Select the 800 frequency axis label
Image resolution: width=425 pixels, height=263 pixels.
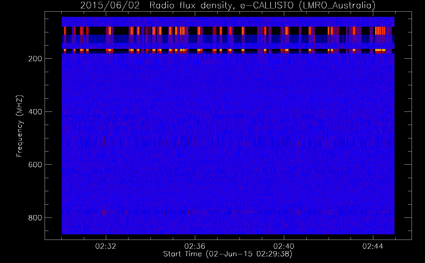pos(35,218)
